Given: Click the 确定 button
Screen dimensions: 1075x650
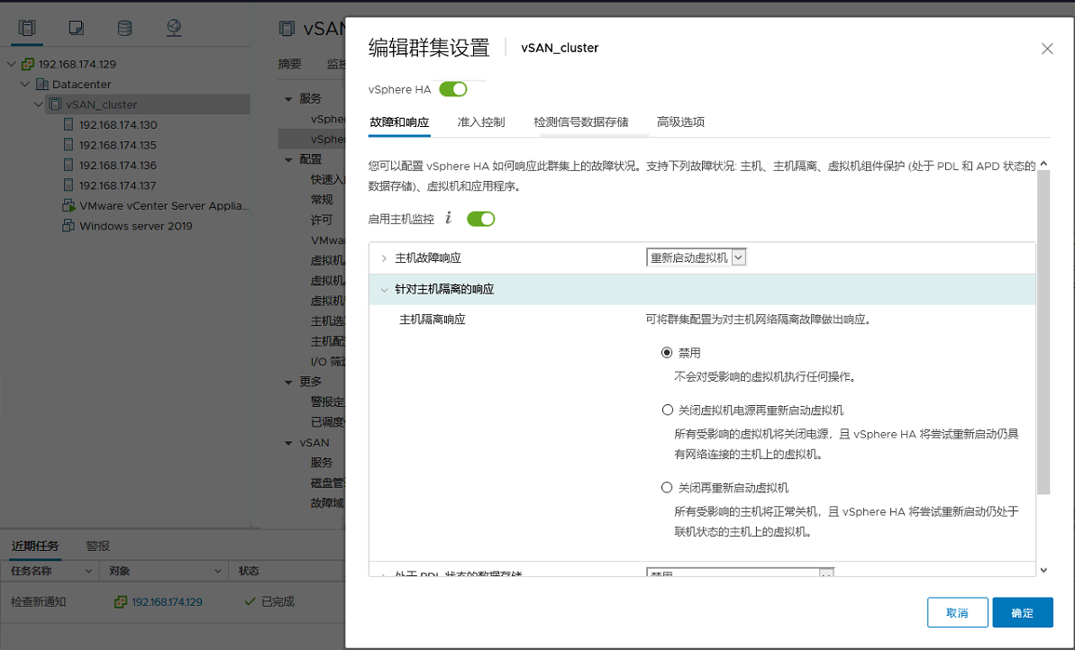Looking at the screenshot, I should point(1022,612).
